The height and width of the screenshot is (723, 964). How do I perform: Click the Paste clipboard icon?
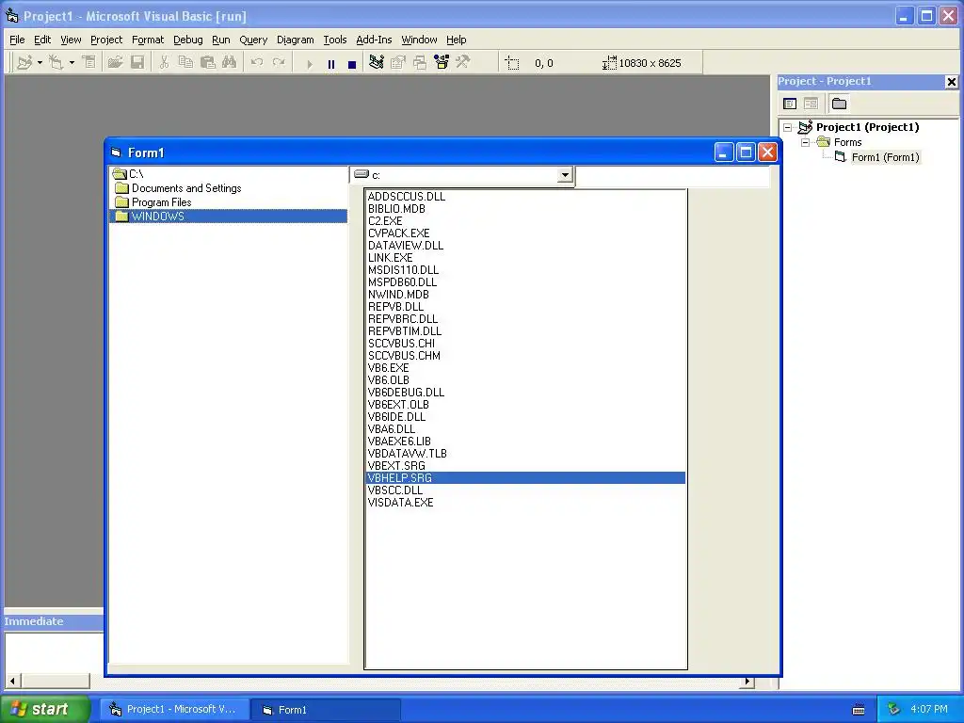208,63
